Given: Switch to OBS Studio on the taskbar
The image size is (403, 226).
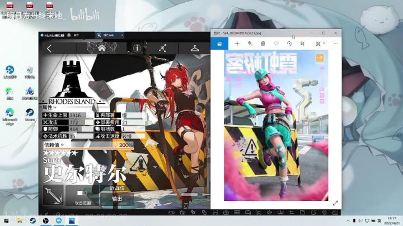Looking at the screenshot, I should 45,220.
